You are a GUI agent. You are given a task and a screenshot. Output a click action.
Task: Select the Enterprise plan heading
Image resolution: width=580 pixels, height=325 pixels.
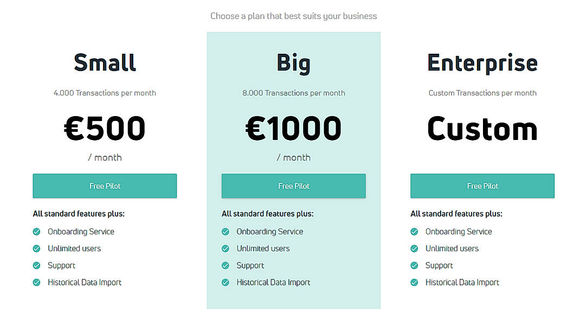482,62
